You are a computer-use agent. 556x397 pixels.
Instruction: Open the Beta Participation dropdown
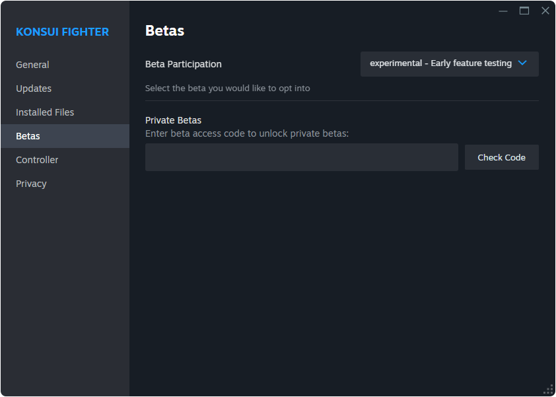pyautogui.click(x=441, y=64)
